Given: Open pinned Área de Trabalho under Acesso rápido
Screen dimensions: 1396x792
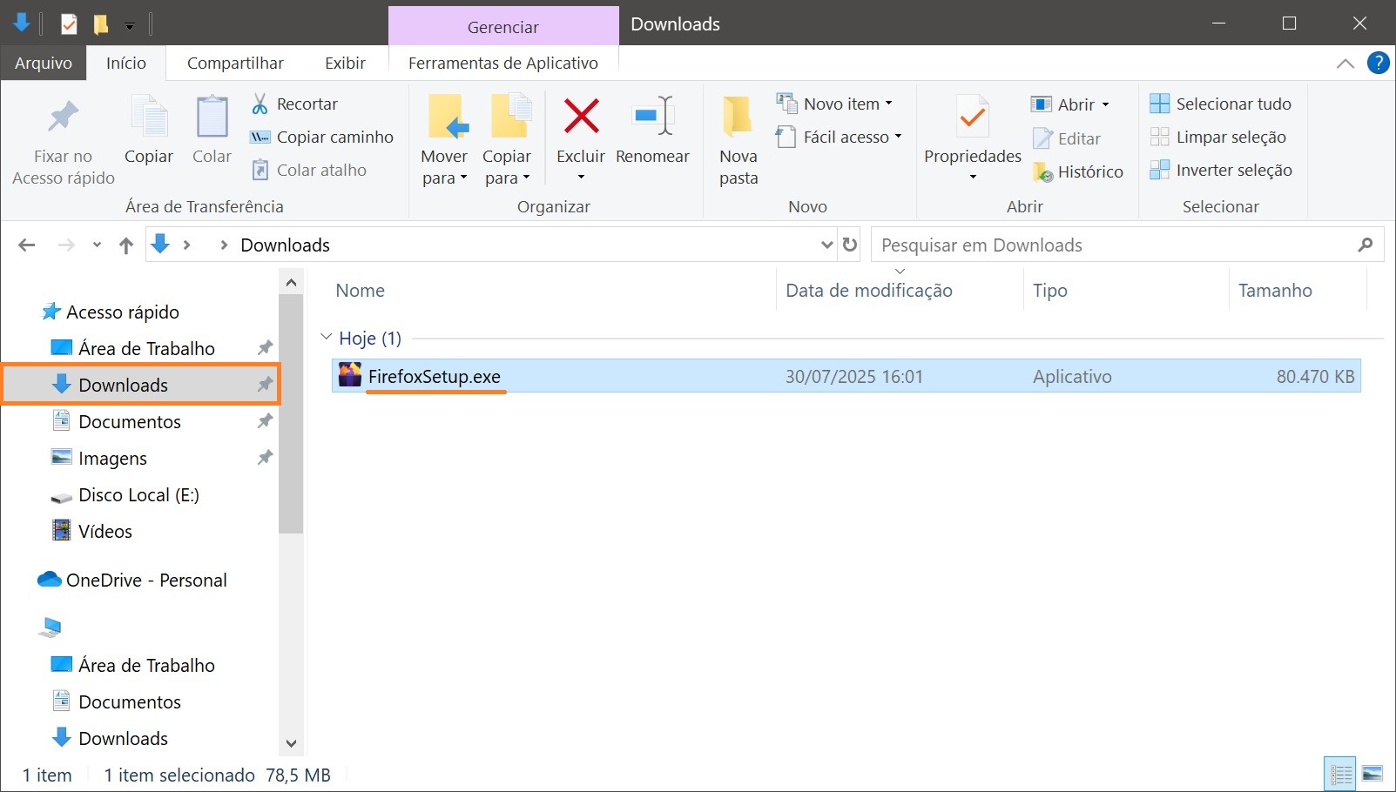Looking at the screenshot, I should pos(146,348).
